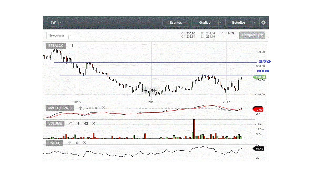
Task: Click the 2016 label on time axis
Action: coord(152,102)
